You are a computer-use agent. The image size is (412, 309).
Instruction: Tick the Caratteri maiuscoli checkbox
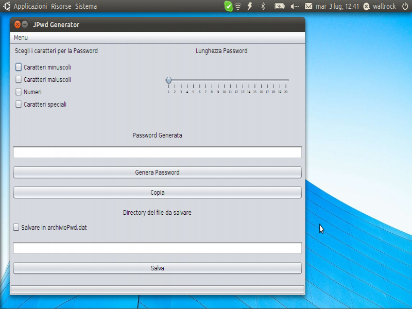tap(19, 79)
